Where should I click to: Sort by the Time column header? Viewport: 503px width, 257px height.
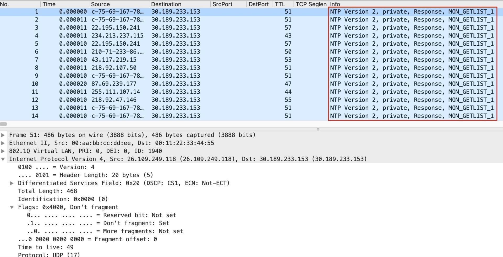pyautogui.click(x=49, y=4)
